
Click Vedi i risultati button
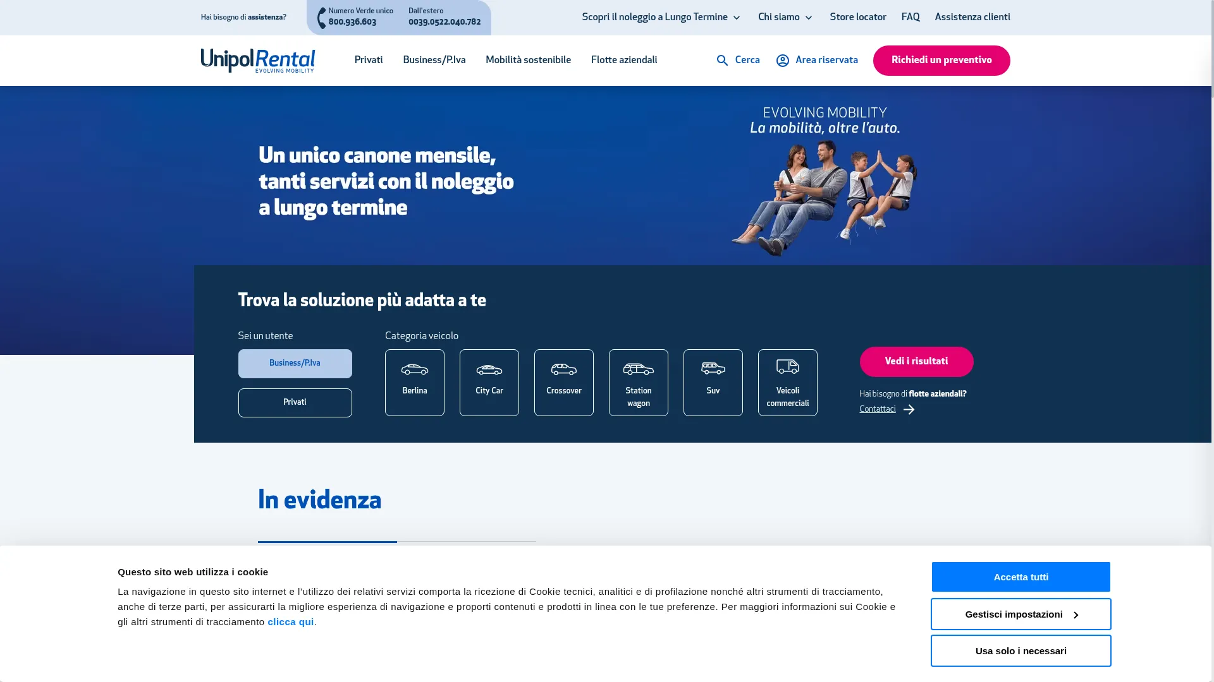pyautogui.click(x=917, y=362)
